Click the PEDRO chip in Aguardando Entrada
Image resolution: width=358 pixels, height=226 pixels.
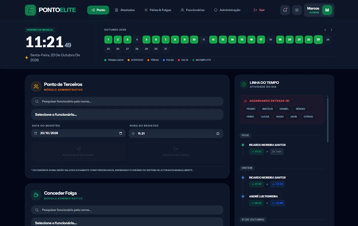click(x=251, y=109)
